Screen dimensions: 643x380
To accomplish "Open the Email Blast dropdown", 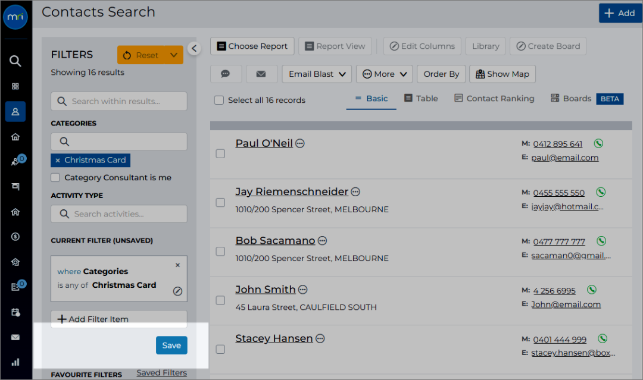I will point(317,74).
